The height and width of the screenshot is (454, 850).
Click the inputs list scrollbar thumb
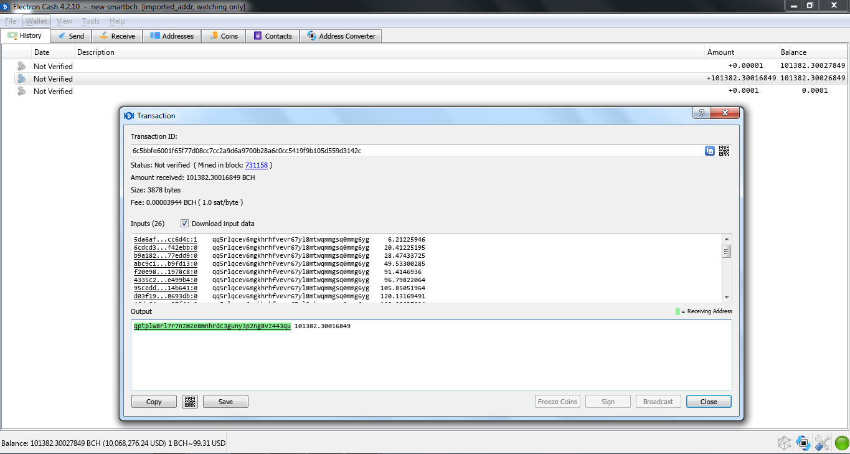click(726, 252)
